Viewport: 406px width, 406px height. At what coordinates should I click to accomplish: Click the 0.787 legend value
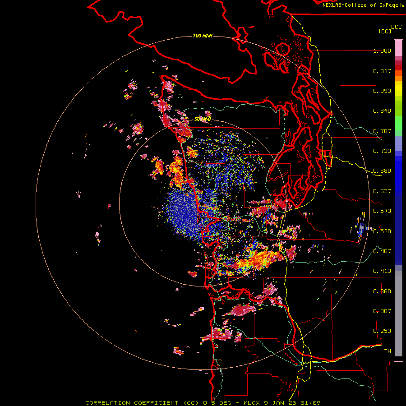pos(382,131)
